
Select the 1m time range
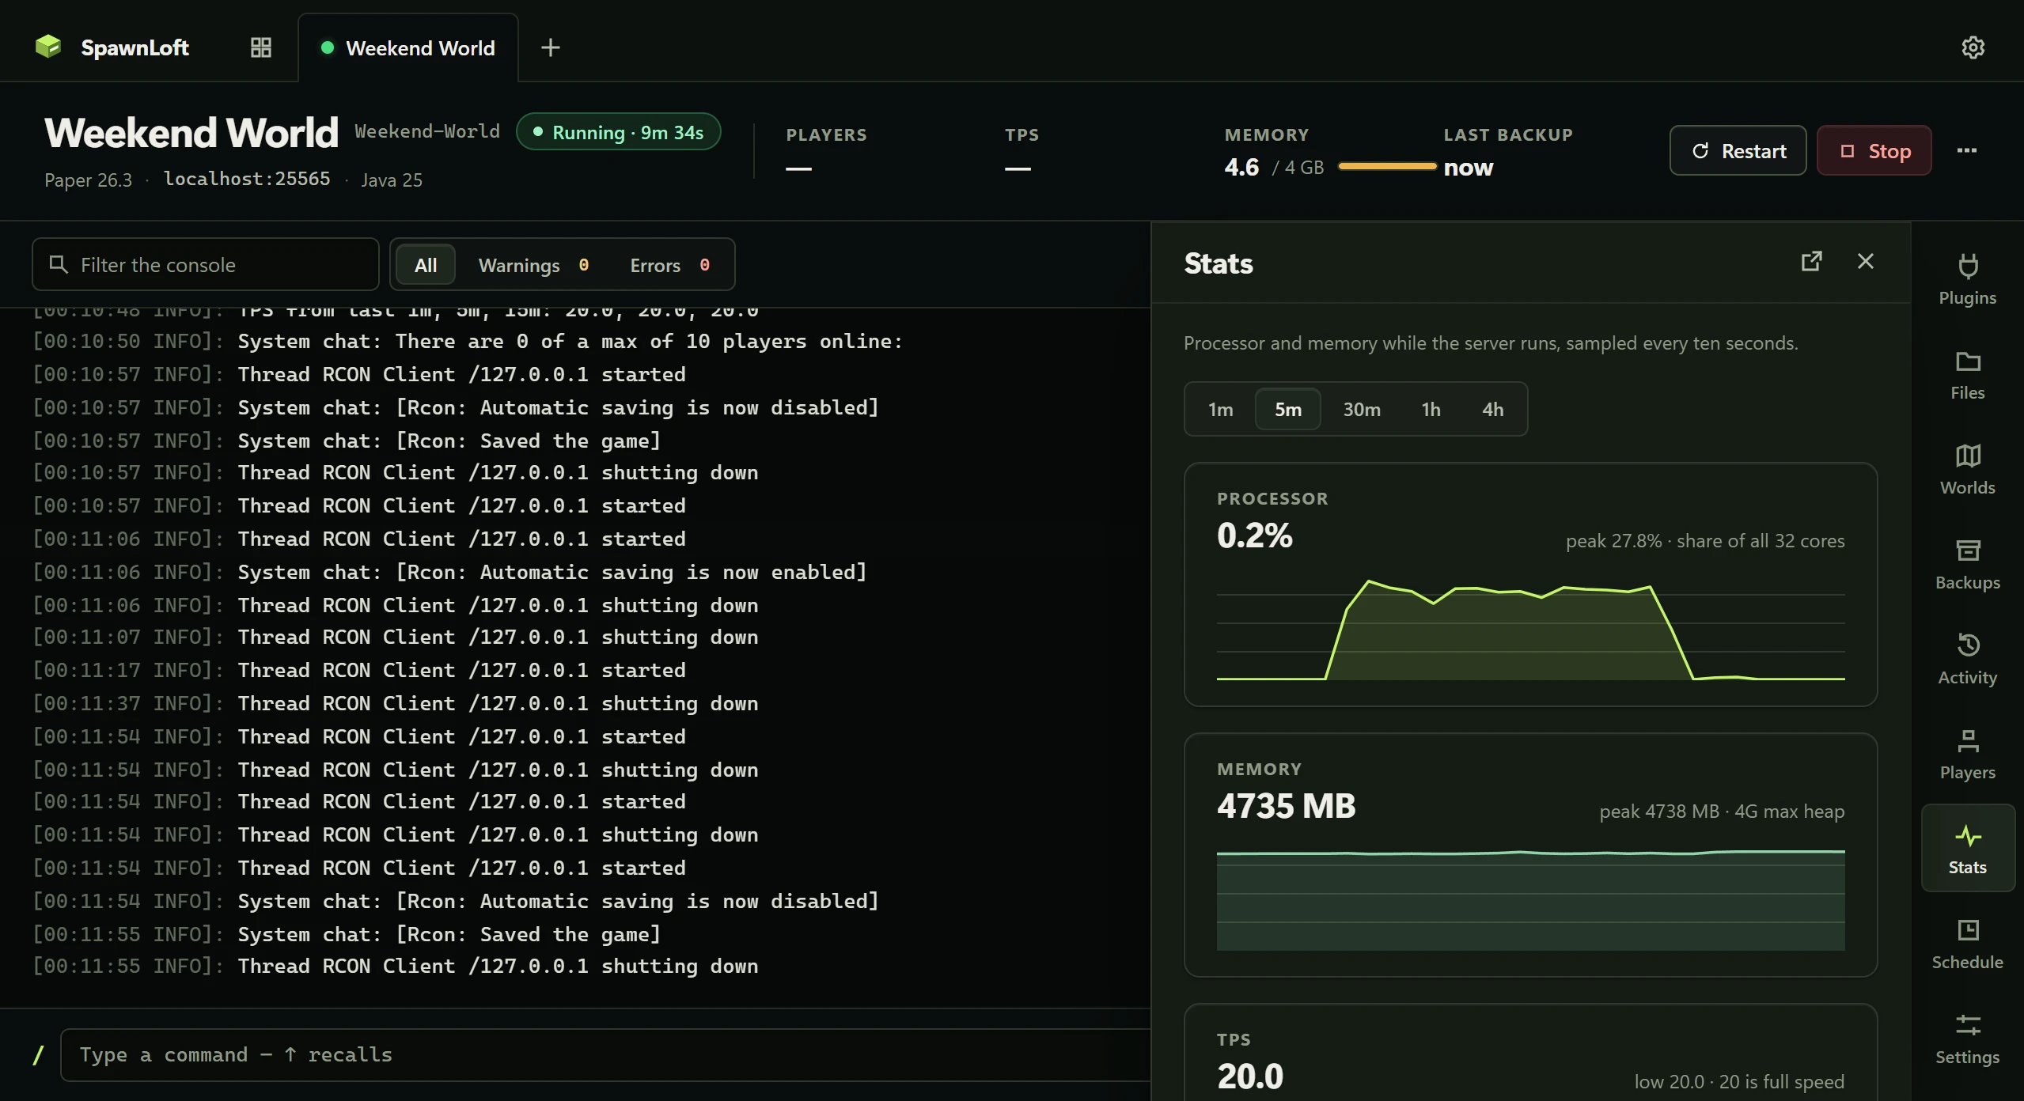point(1221,409)
